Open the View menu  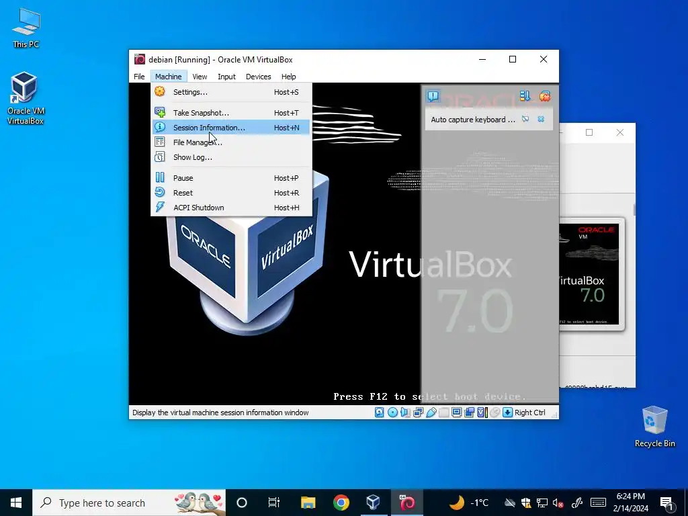pos(200,77)
